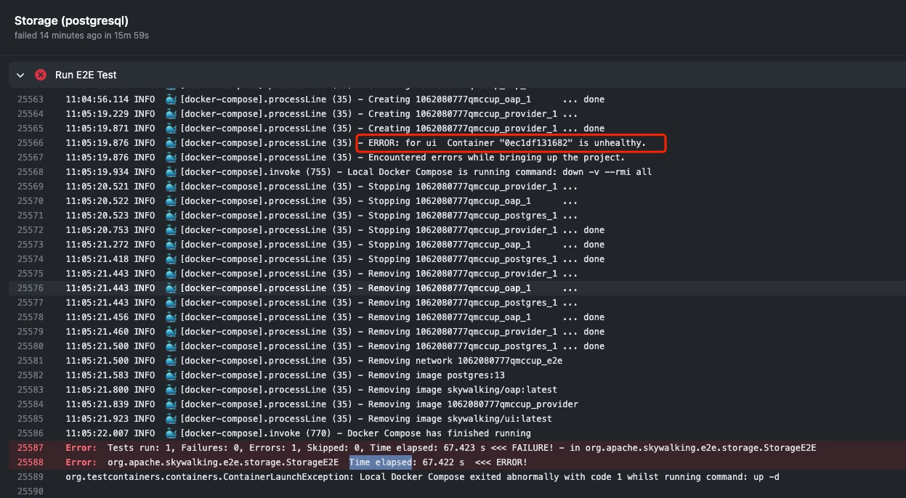The width and height of the screenshot is (906, 498).
Task: Click the whale icon on line 25576
Action: 171,288
